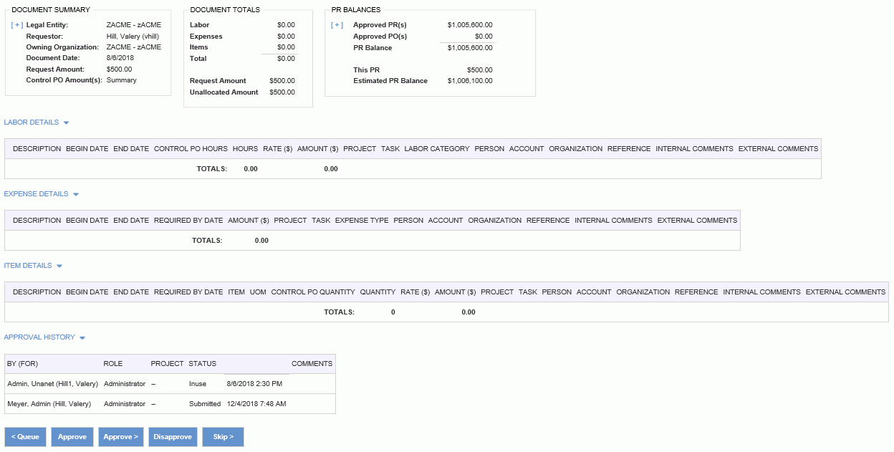Click Owning Organization ZACME - zACME value
Image resolution: width=894 pixels, height=452 pixels.
coord(134,47)
